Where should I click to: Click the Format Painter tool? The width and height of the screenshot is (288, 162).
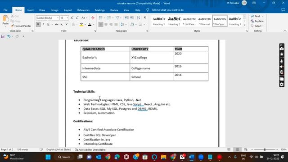tap(21, 26)
